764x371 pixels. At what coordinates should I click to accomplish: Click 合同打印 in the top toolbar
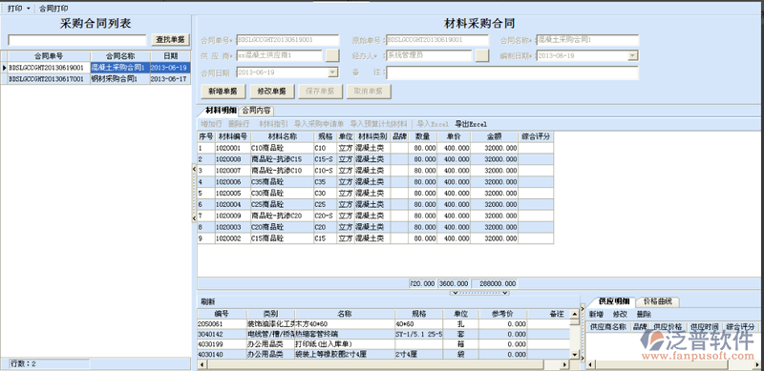[53, 9]
